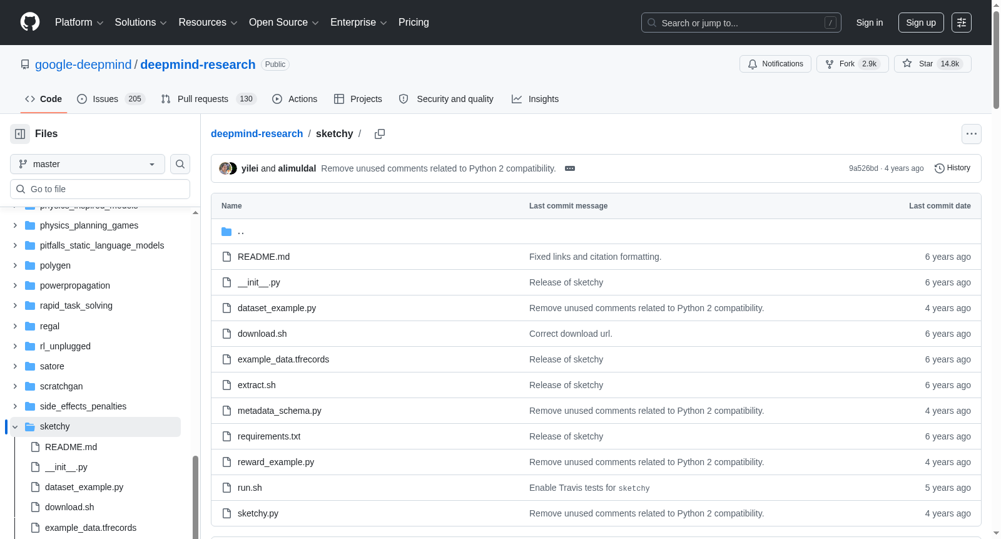Select __init__.py in the file tree

click(66, 467)
